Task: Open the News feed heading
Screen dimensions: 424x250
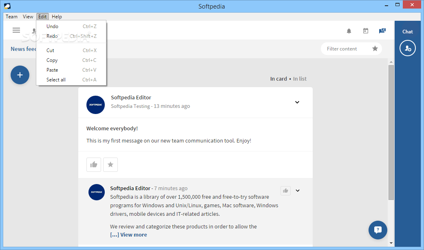Action: [23, 49]
